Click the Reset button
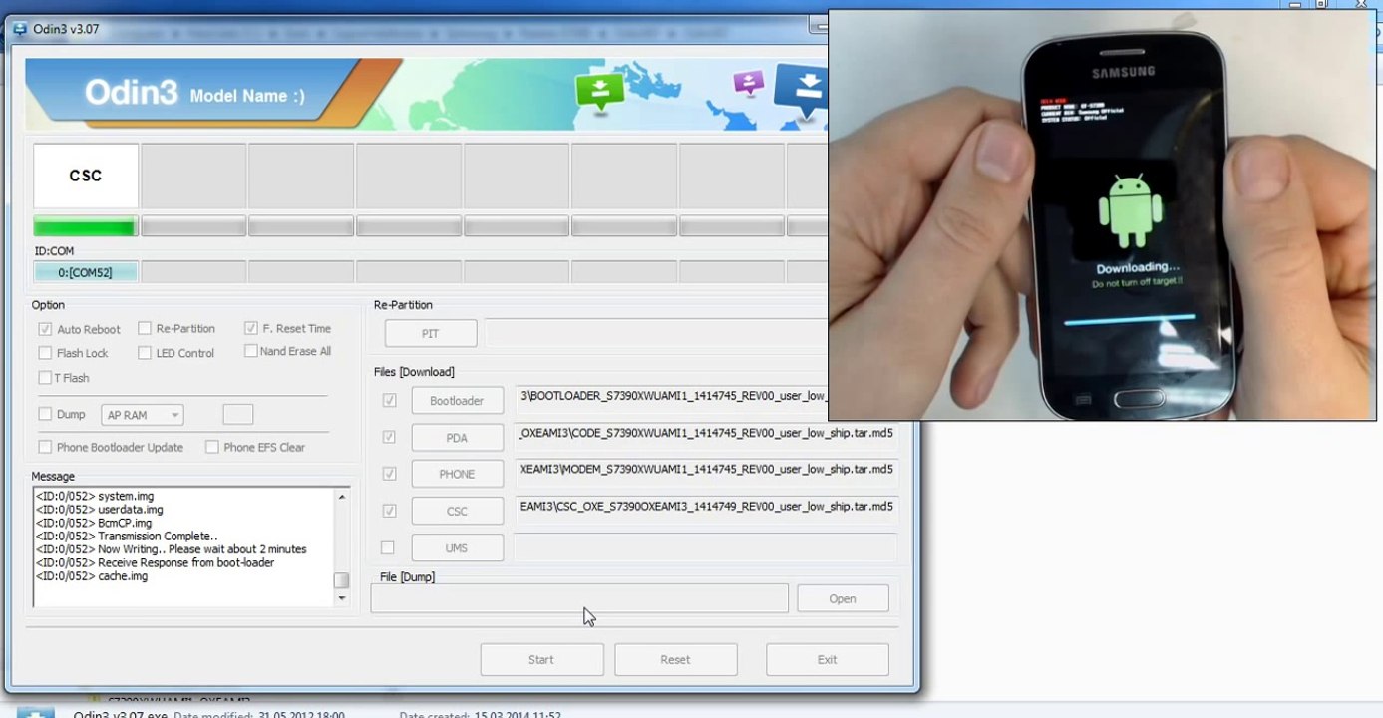This screenshot has height=718, width=1383. click(675, 659)
